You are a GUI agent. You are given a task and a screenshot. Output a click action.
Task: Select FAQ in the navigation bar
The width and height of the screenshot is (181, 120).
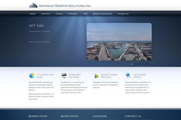coord(85,14)
